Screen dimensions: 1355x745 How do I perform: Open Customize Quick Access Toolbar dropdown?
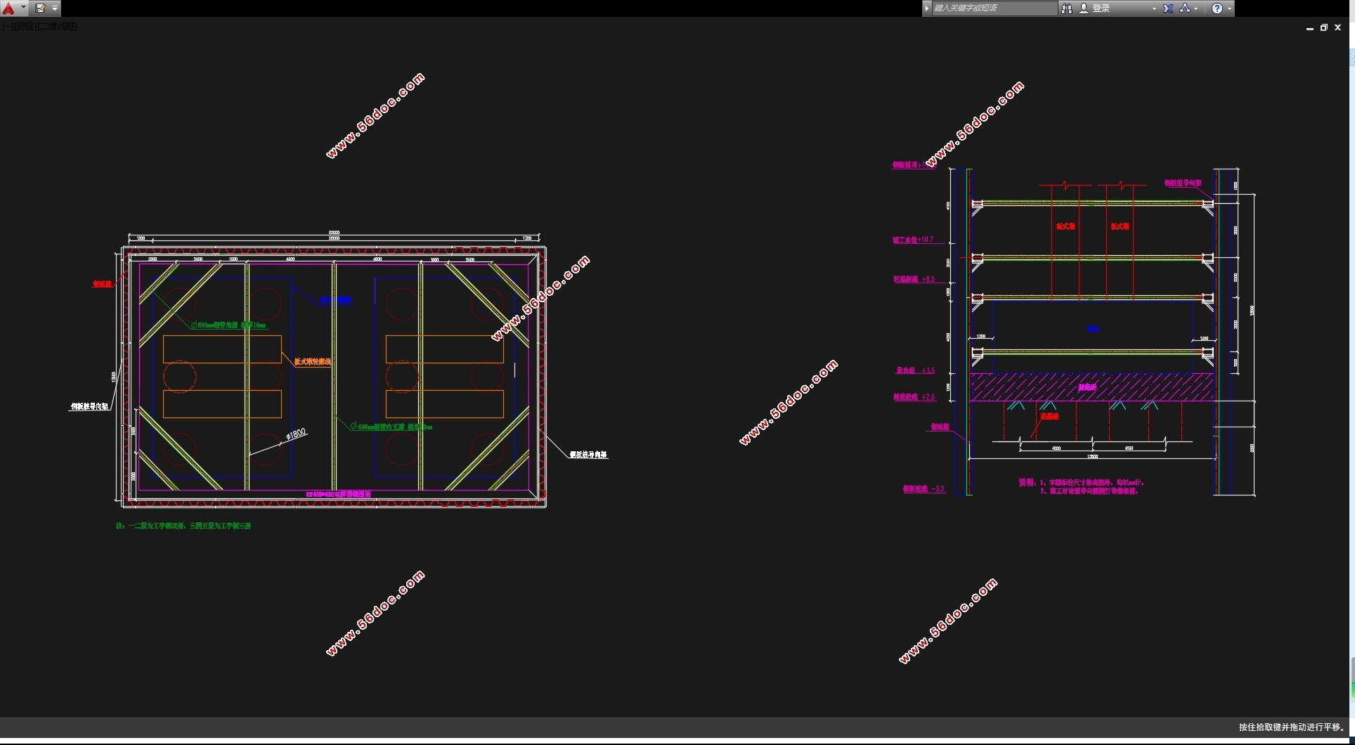click(x=55, y=8)
